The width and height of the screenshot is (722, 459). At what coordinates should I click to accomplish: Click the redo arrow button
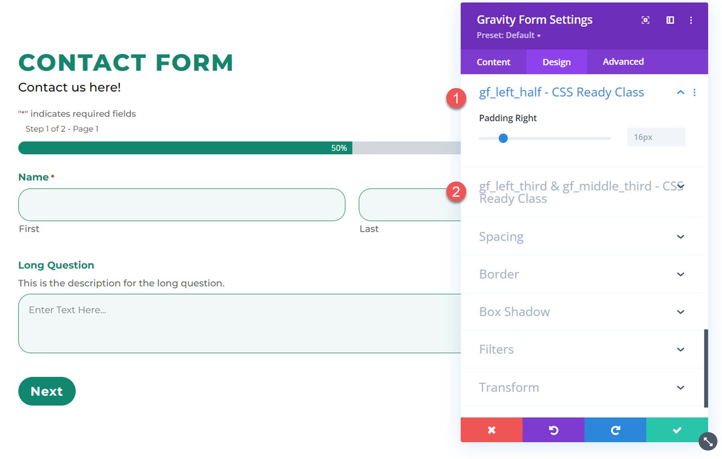615,430
